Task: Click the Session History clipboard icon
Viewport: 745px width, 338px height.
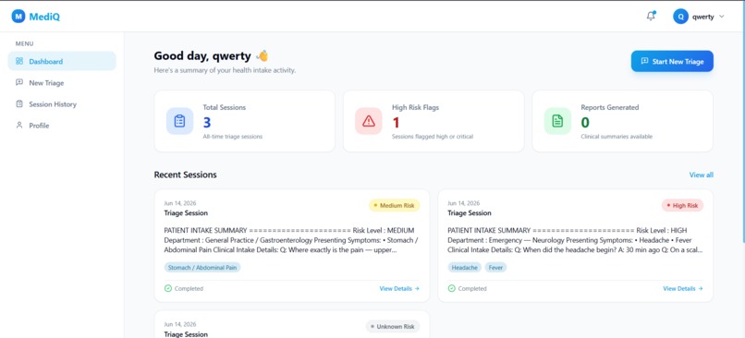Action: (x=19, y=103)
